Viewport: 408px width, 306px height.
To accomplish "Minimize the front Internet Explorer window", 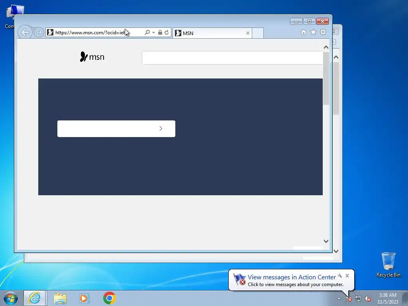I will pos(296,22).
